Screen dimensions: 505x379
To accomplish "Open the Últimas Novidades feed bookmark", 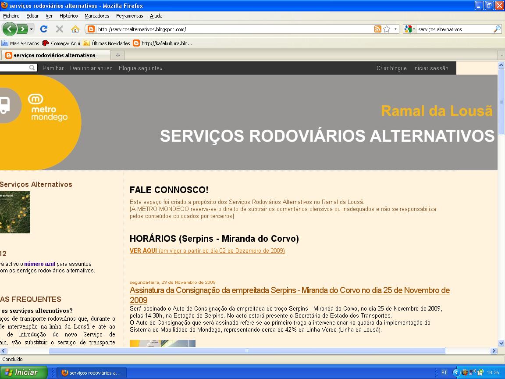I will [x=107, y=43].
